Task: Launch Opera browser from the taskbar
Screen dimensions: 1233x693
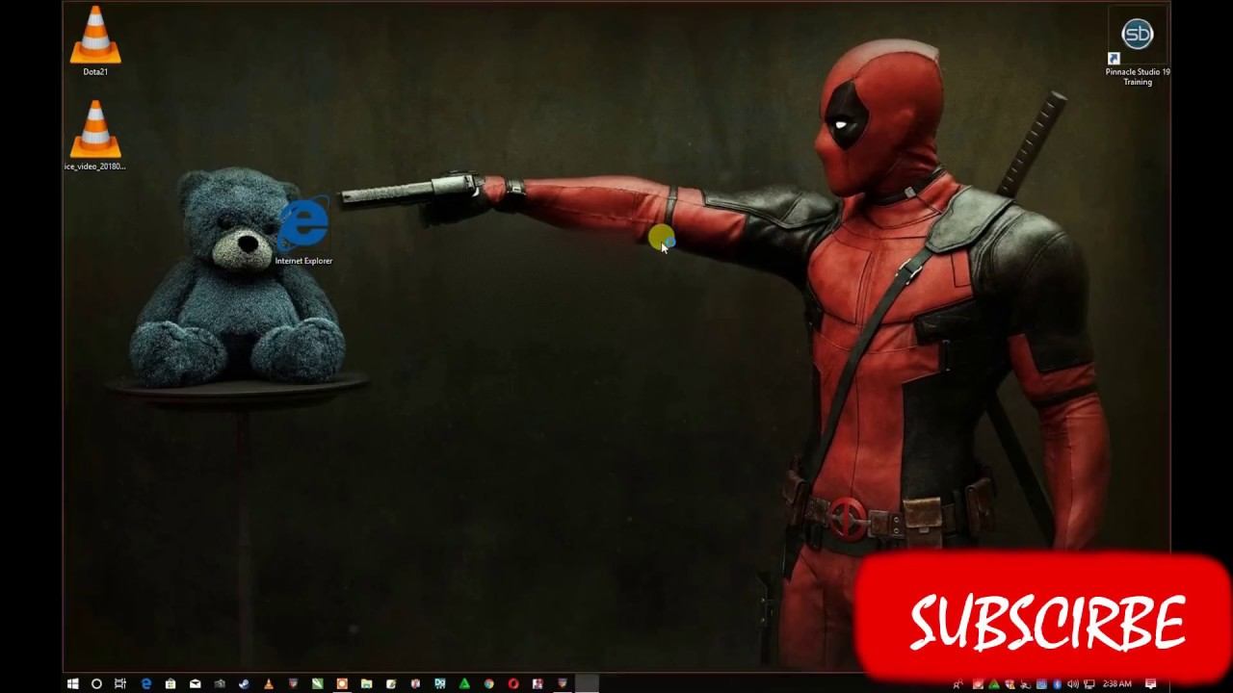Action: tap(513, 684)
